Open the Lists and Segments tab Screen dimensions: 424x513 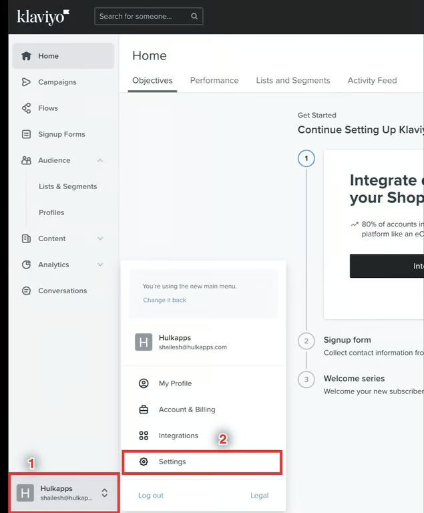293,80
